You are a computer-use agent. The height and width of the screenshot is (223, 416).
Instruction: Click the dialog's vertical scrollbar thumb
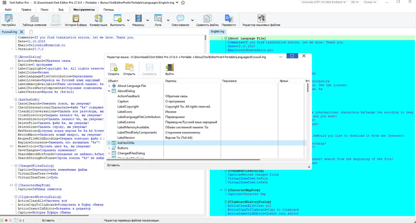tap(308, 88)
